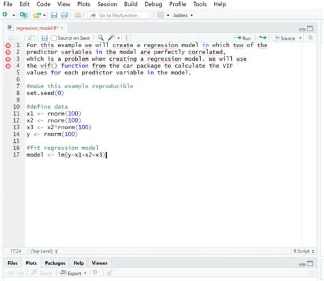The image size is (324, 281).
Task: Switch to the Viewer tab
Action: click(99, 263)
